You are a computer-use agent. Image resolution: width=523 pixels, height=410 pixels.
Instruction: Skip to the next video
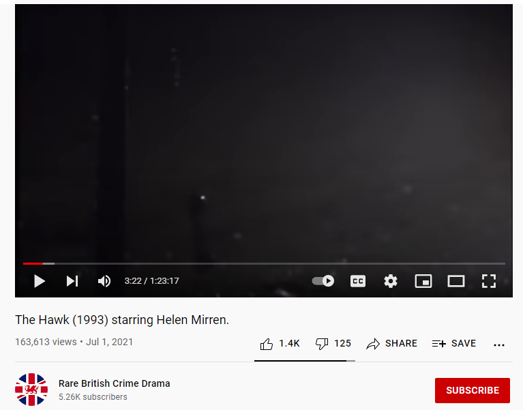pos(72,281)
